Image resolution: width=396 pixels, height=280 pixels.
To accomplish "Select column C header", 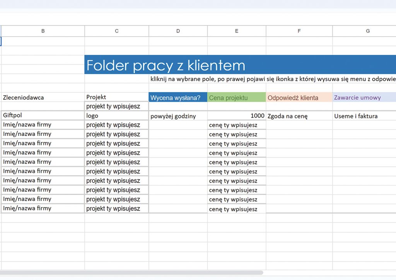I will (117, 31).
